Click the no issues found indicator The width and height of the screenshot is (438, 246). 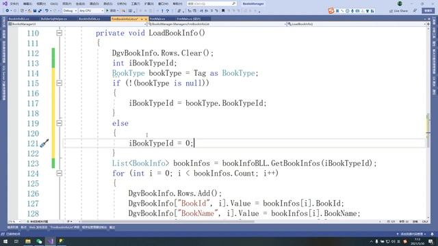coord(37,221)
